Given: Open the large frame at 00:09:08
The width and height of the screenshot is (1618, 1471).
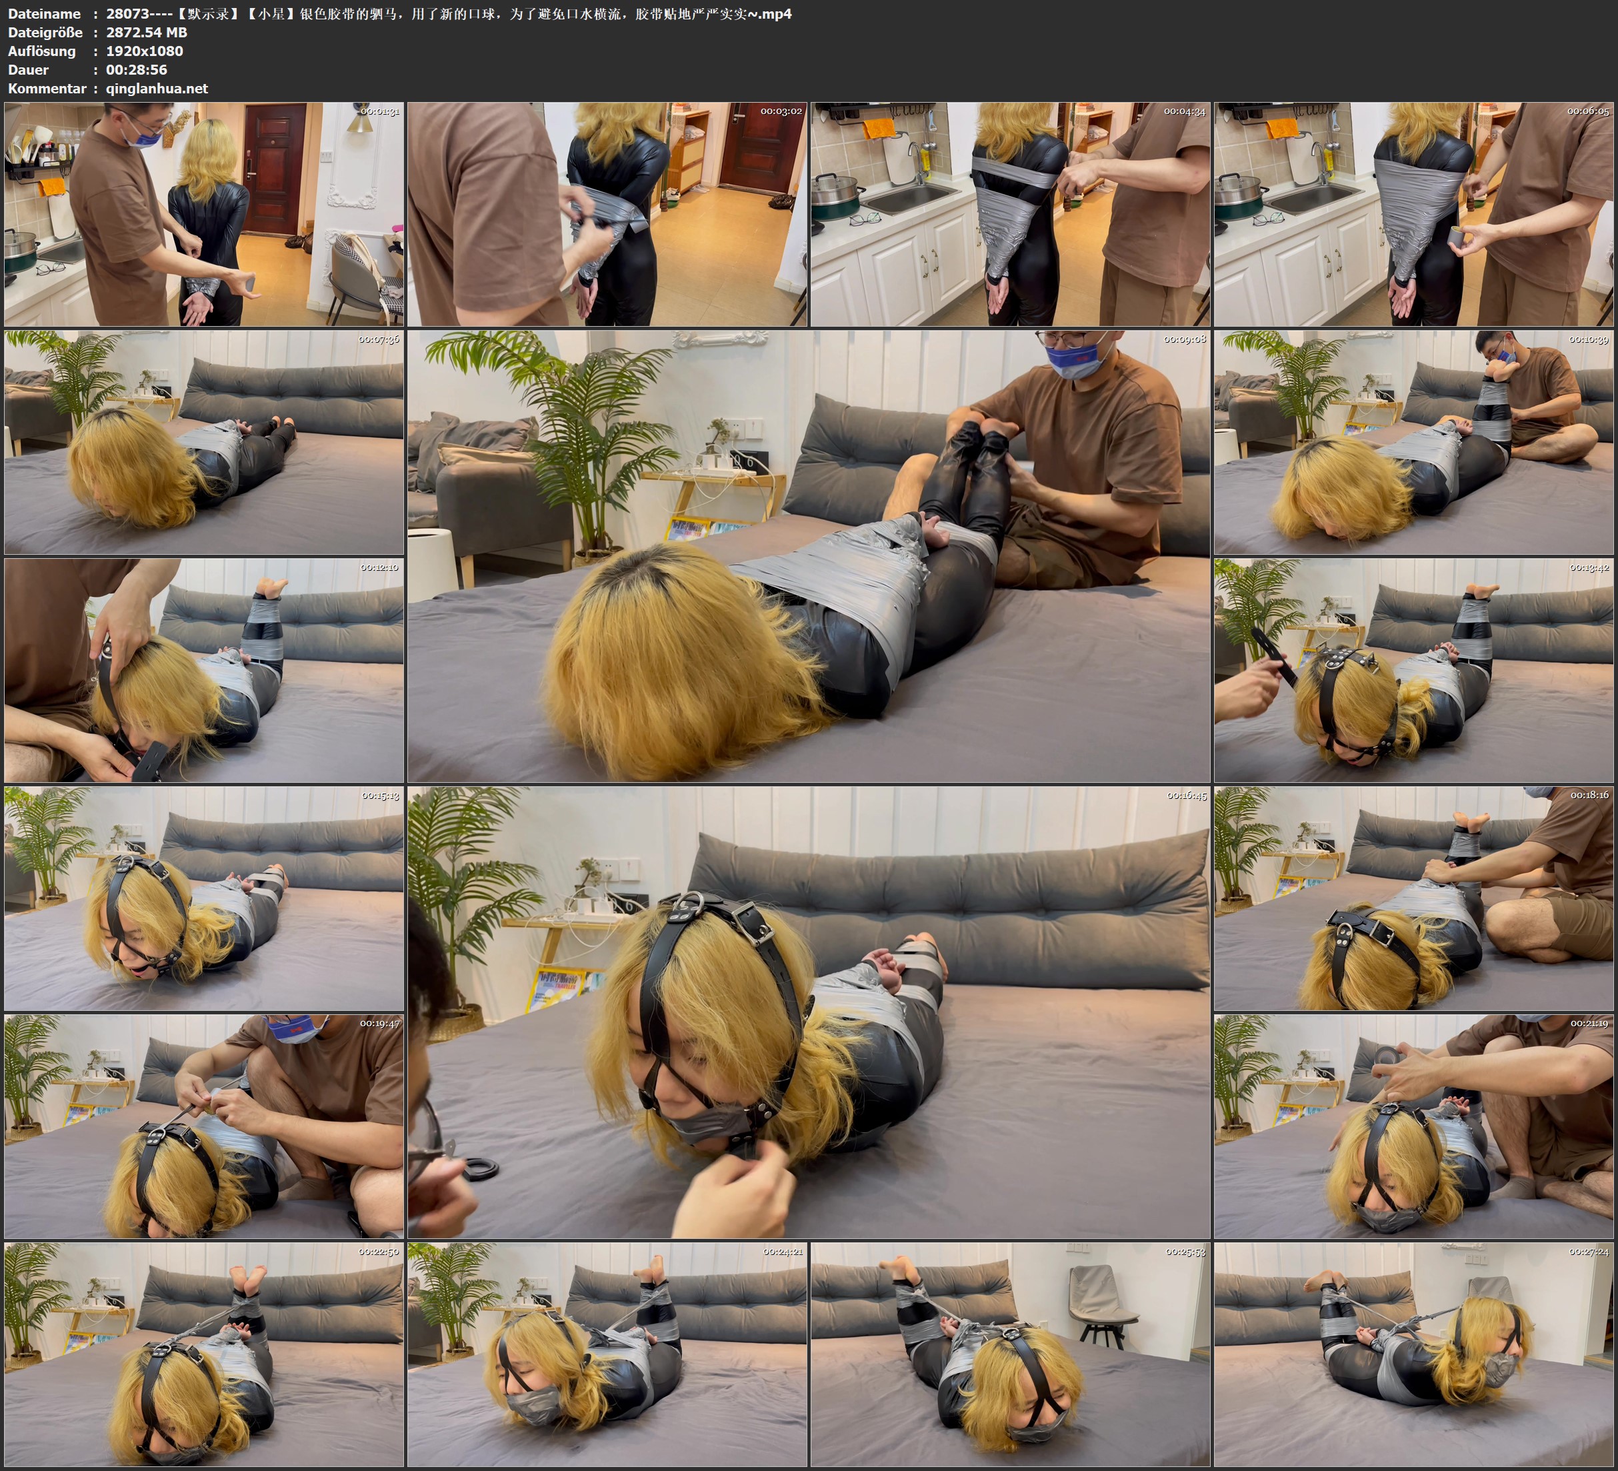Looking at the screenshot, I should click(x=808, y=555).
